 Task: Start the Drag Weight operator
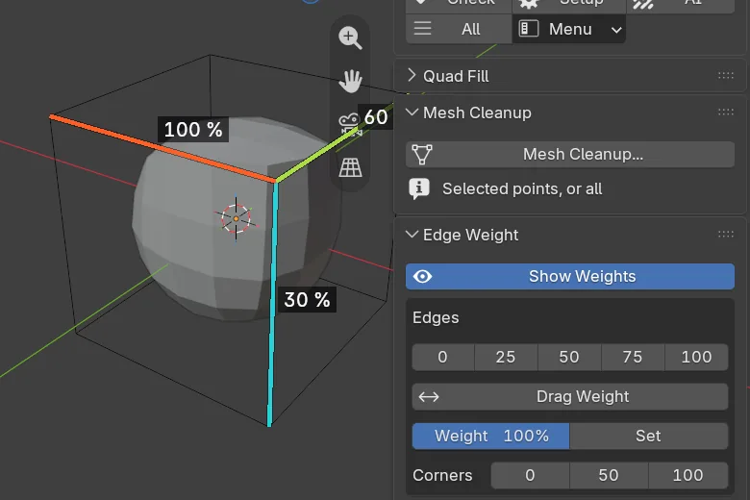click(x=569, y=397)
